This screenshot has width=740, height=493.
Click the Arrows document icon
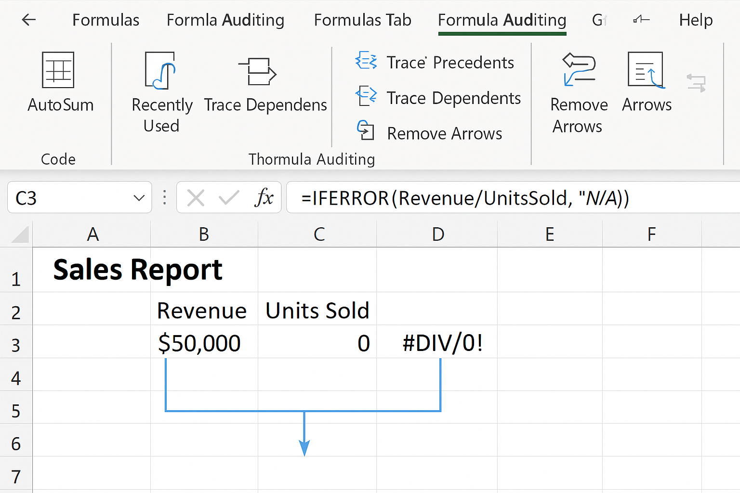tap(646, 70)
